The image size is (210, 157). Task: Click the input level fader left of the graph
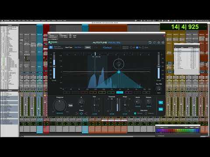coord(54,66)
